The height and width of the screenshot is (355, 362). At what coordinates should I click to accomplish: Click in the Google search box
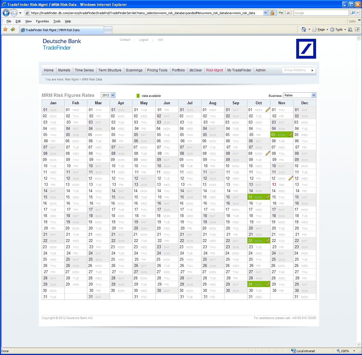pyautogui.click(x=321, y=13)
